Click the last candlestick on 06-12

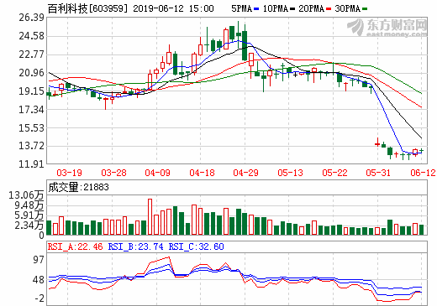pyautogui.click(x=421, y=151)
